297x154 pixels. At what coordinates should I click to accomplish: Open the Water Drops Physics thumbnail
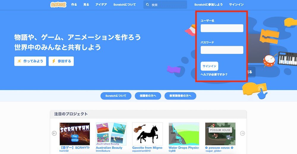184,134
